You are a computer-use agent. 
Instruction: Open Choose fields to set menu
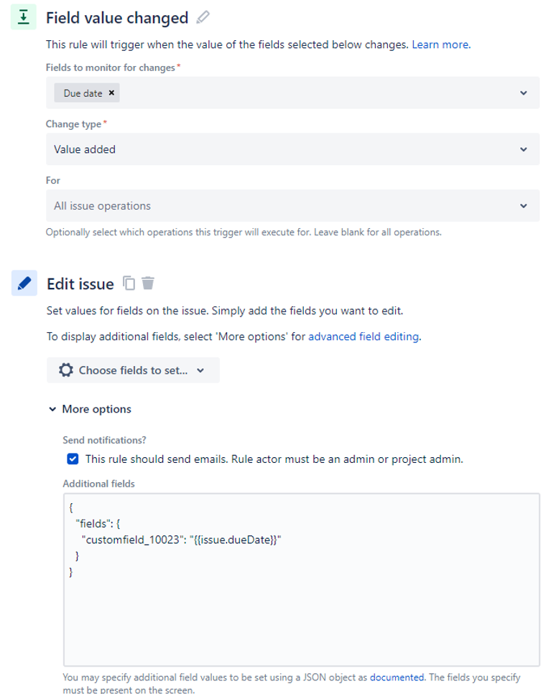[133, 370]
